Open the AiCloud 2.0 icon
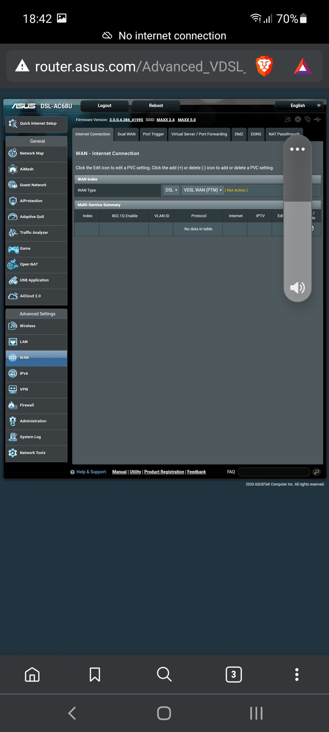Screen dimensions: 329x732 coord(13,296)
